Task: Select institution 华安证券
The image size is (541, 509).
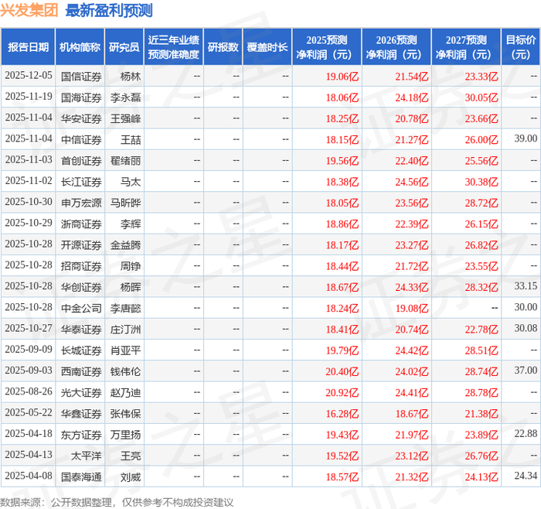Action: (x=81, y=118)
